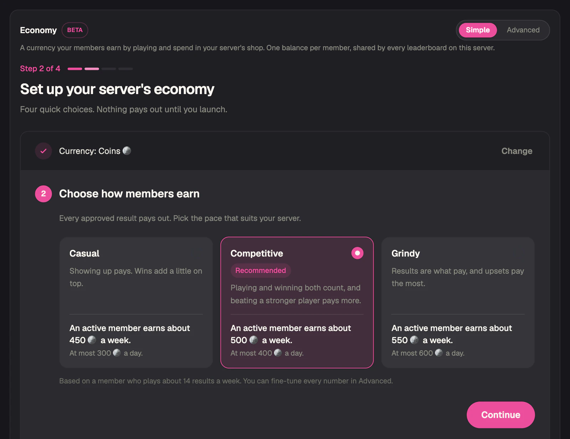Click the coin icon beside 500 weekly
Image resolution: width=570 pixels, height=439 pixels.
point(254,340)
